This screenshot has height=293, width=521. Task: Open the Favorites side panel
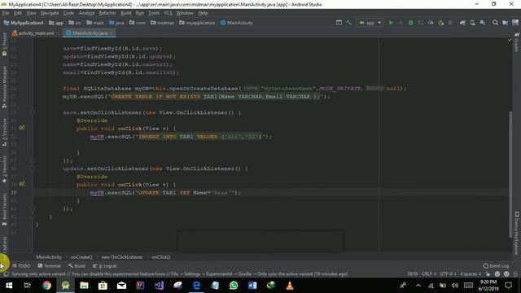tap(4, 169)
